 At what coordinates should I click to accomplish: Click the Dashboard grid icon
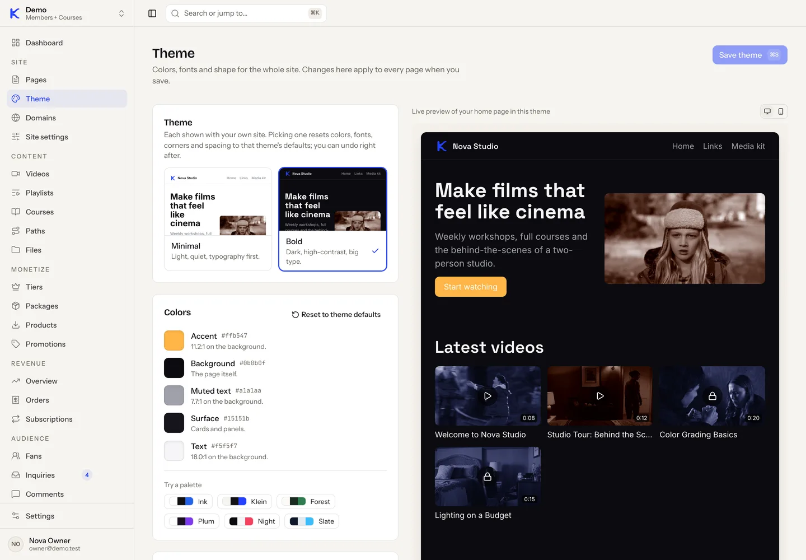pos(16,43)
